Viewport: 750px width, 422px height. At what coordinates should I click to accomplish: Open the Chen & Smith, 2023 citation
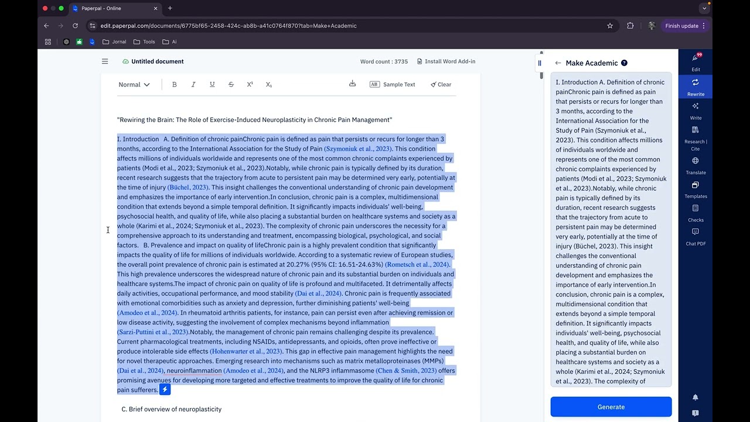(x=406, y=370)
